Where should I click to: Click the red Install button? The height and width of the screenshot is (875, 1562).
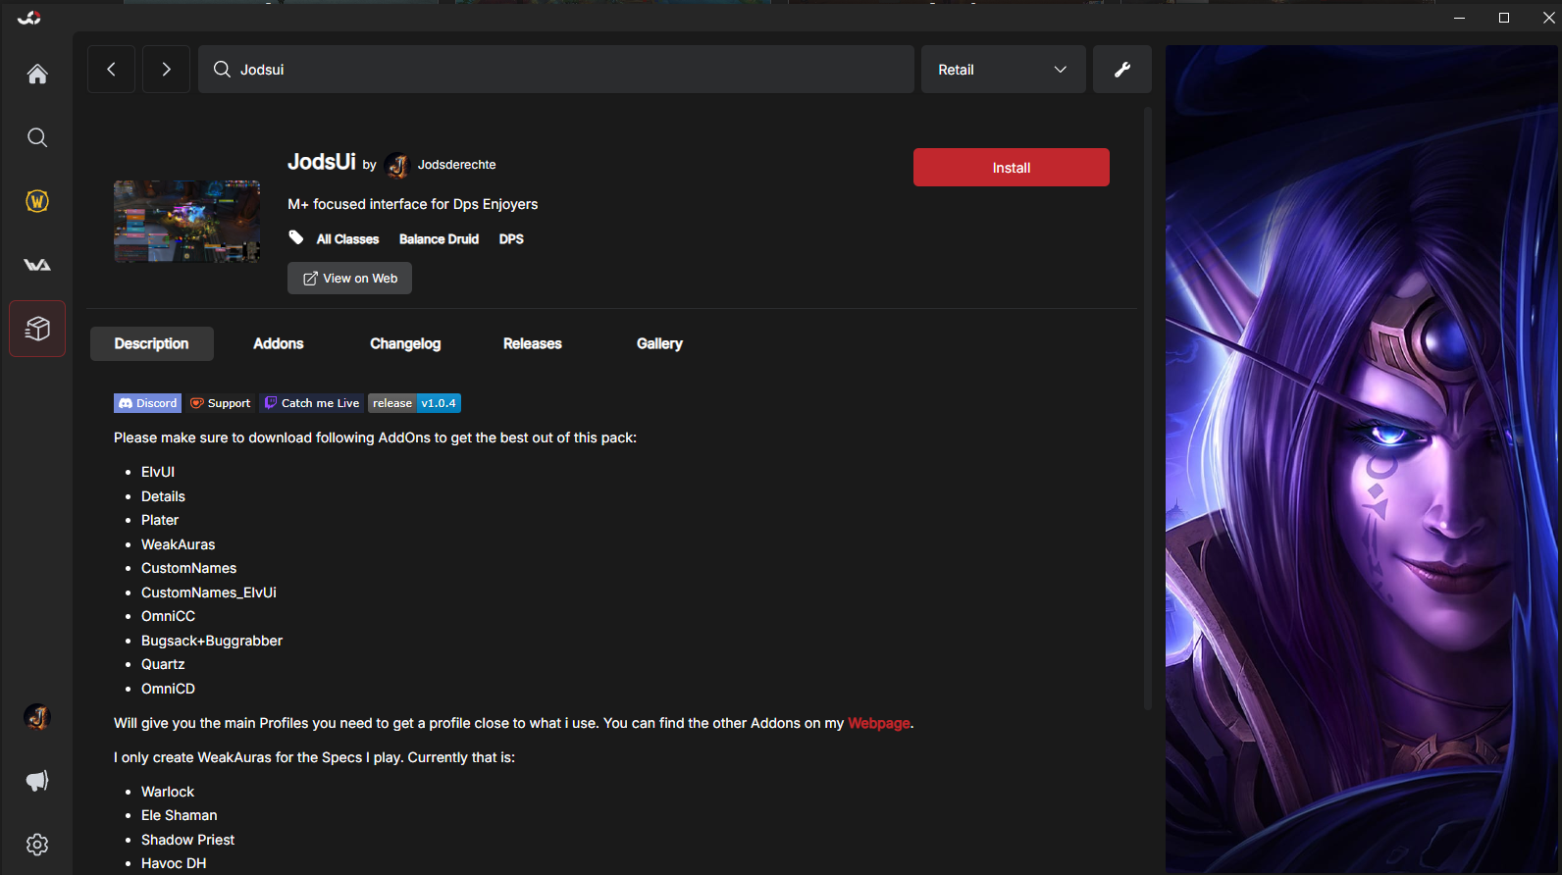coord(1011,168)
